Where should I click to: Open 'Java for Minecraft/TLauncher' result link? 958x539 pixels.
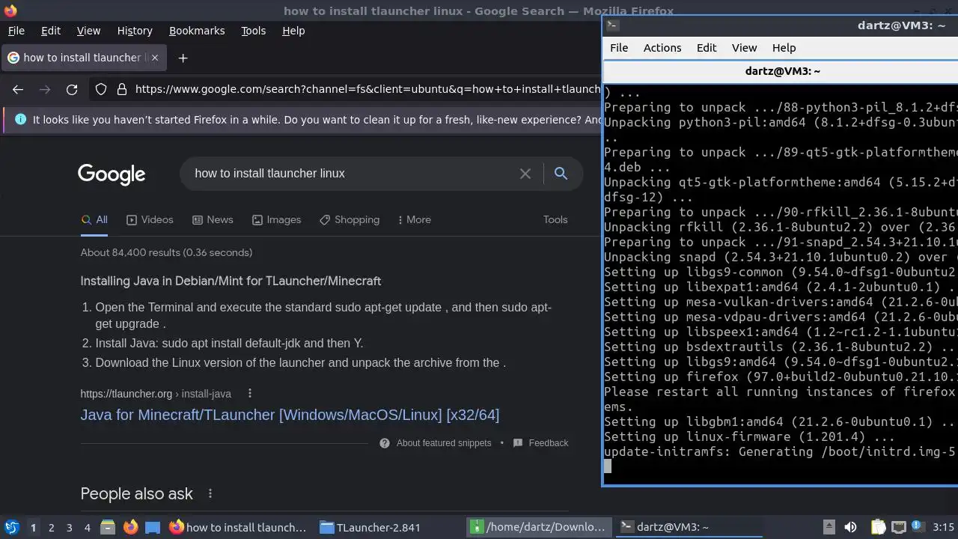tap(290, 415)
